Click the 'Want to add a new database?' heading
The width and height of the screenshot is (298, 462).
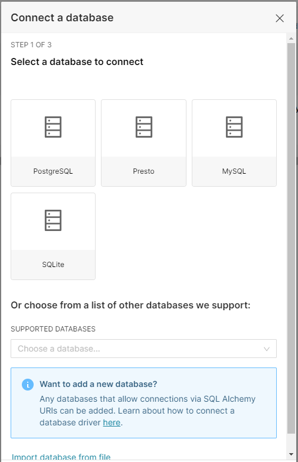pos(99,384)
